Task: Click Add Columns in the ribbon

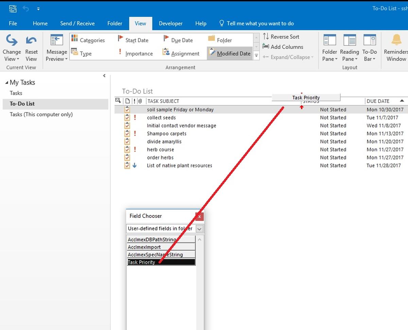Action: (x=283, y=47)
